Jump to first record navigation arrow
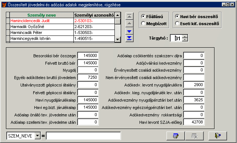 click(x=129, y=16)
